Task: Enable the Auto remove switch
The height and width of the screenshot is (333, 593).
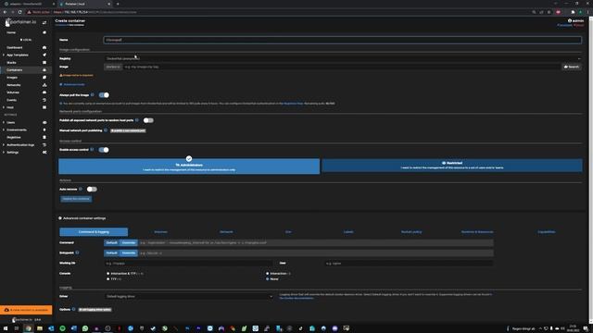Action: point(92,189)
